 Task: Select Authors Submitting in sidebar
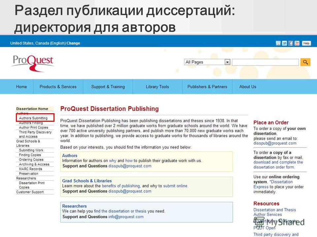[33, 118]
